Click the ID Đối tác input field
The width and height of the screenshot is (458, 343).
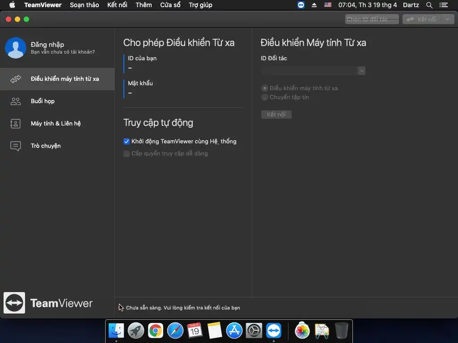pyautogui.click(x=310, y=71)
